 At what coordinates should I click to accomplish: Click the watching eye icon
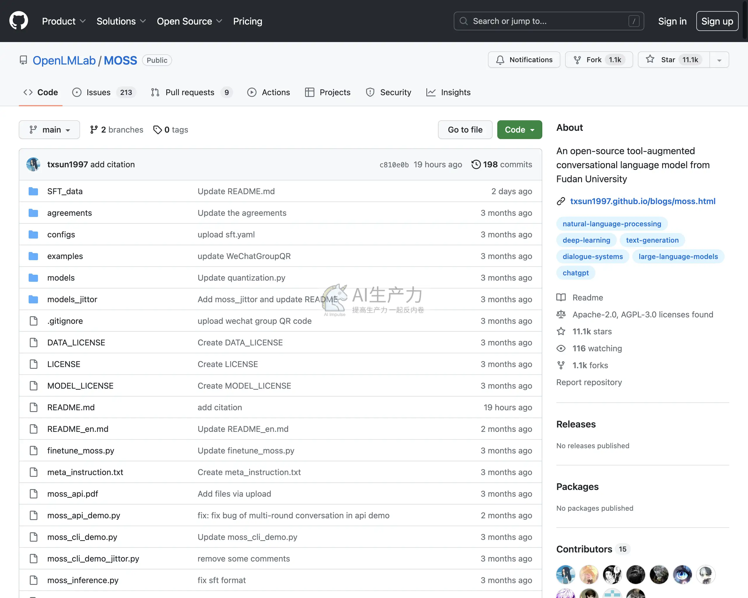click(x=561, y=348)
